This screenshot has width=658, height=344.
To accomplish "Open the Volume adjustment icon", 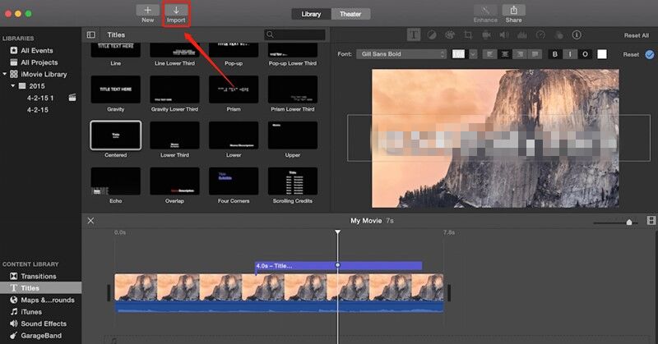I will click(x=503, y=35).
